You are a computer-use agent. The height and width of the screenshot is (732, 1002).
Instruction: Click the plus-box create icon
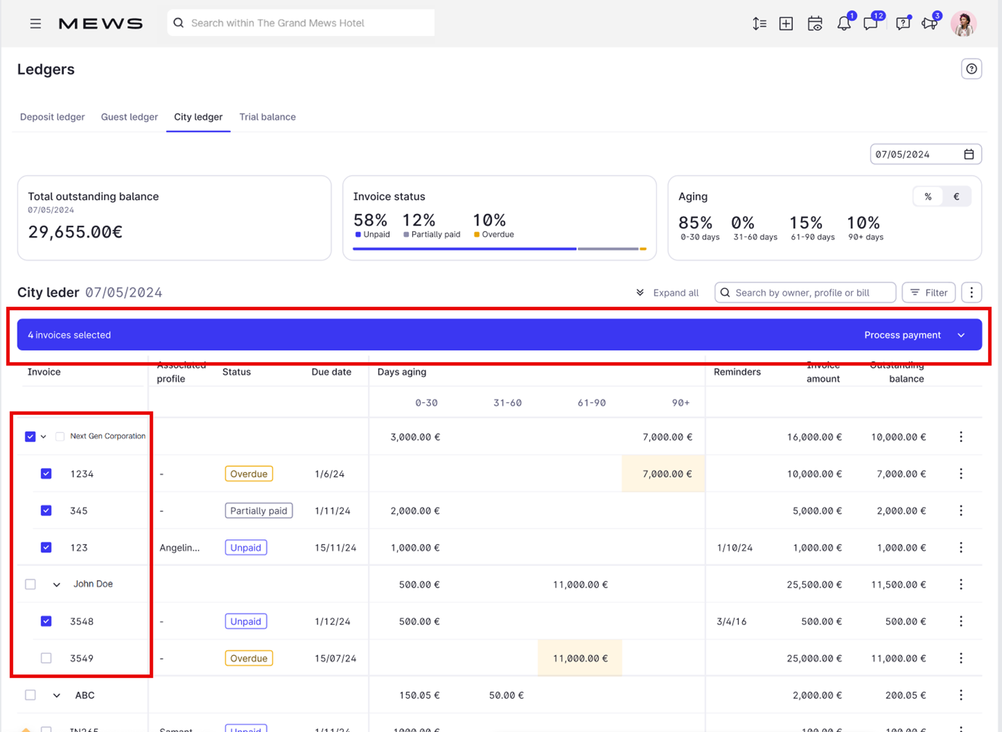click(x=786, y=23)
